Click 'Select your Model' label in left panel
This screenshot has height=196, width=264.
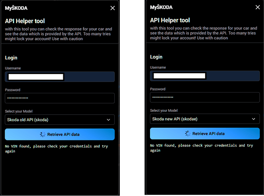[19, 111]
